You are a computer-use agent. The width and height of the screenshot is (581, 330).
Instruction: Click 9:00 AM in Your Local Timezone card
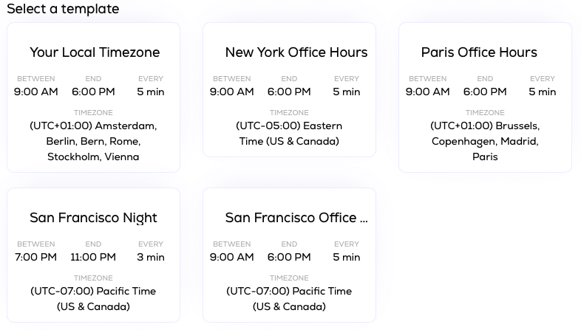coord(36,92)
